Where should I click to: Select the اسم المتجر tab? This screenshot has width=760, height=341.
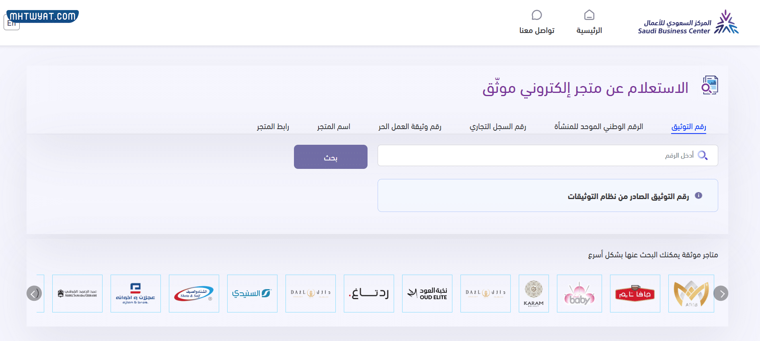point(334,127)
